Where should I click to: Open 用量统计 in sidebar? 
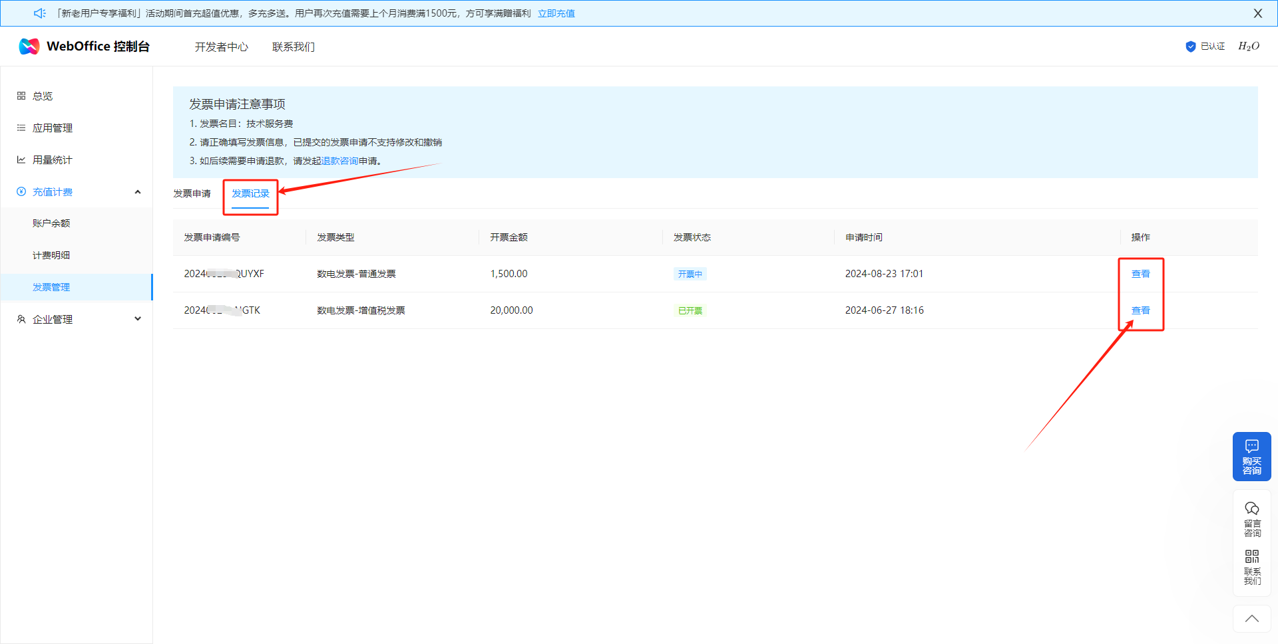coord(53,160)
